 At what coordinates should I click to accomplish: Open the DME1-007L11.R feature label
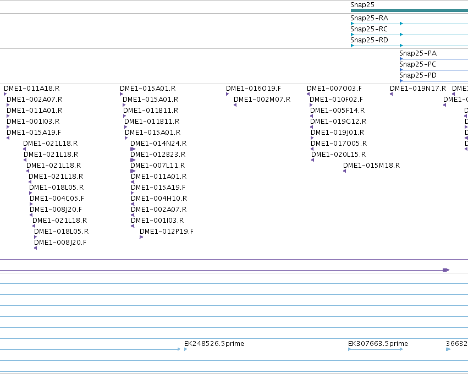click(158, 166)
